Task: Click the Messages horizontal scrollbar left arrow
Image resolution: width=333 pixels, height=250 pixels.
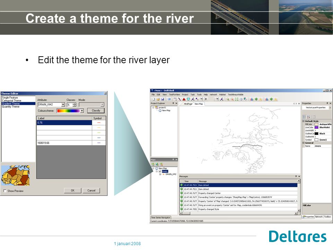Action: click(x=181, y=213)
